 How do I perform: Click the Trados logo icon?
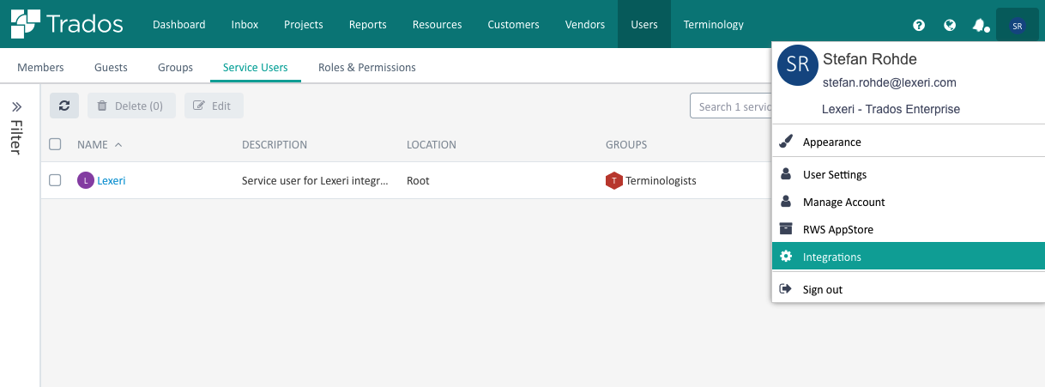point(24,24)
